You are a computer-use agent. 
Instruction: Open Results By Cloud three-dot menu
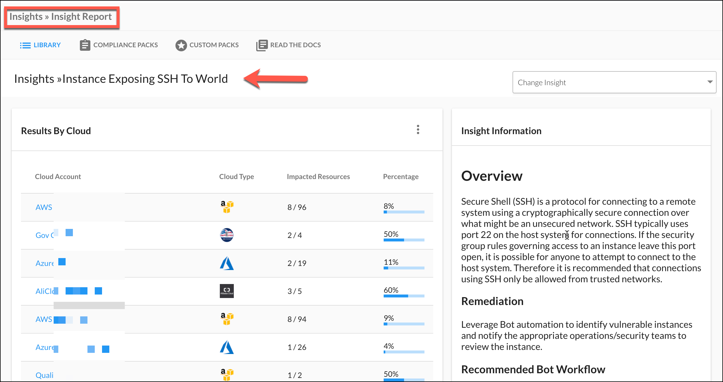pos(418,129)
